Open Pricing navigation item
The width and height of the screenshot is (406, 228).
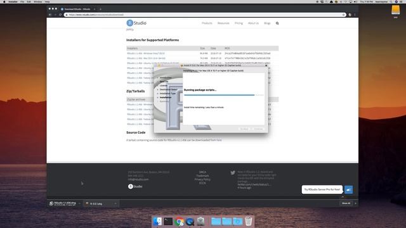[x=239, y=23]
